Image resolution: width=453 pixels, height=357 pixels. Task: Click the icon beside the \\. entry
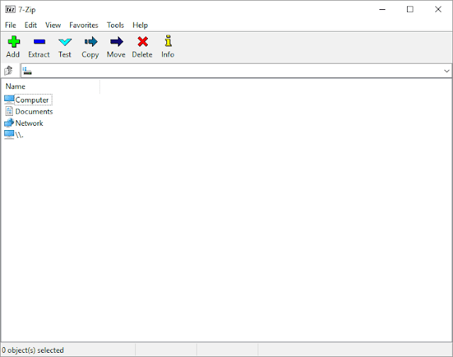point(9,134)
